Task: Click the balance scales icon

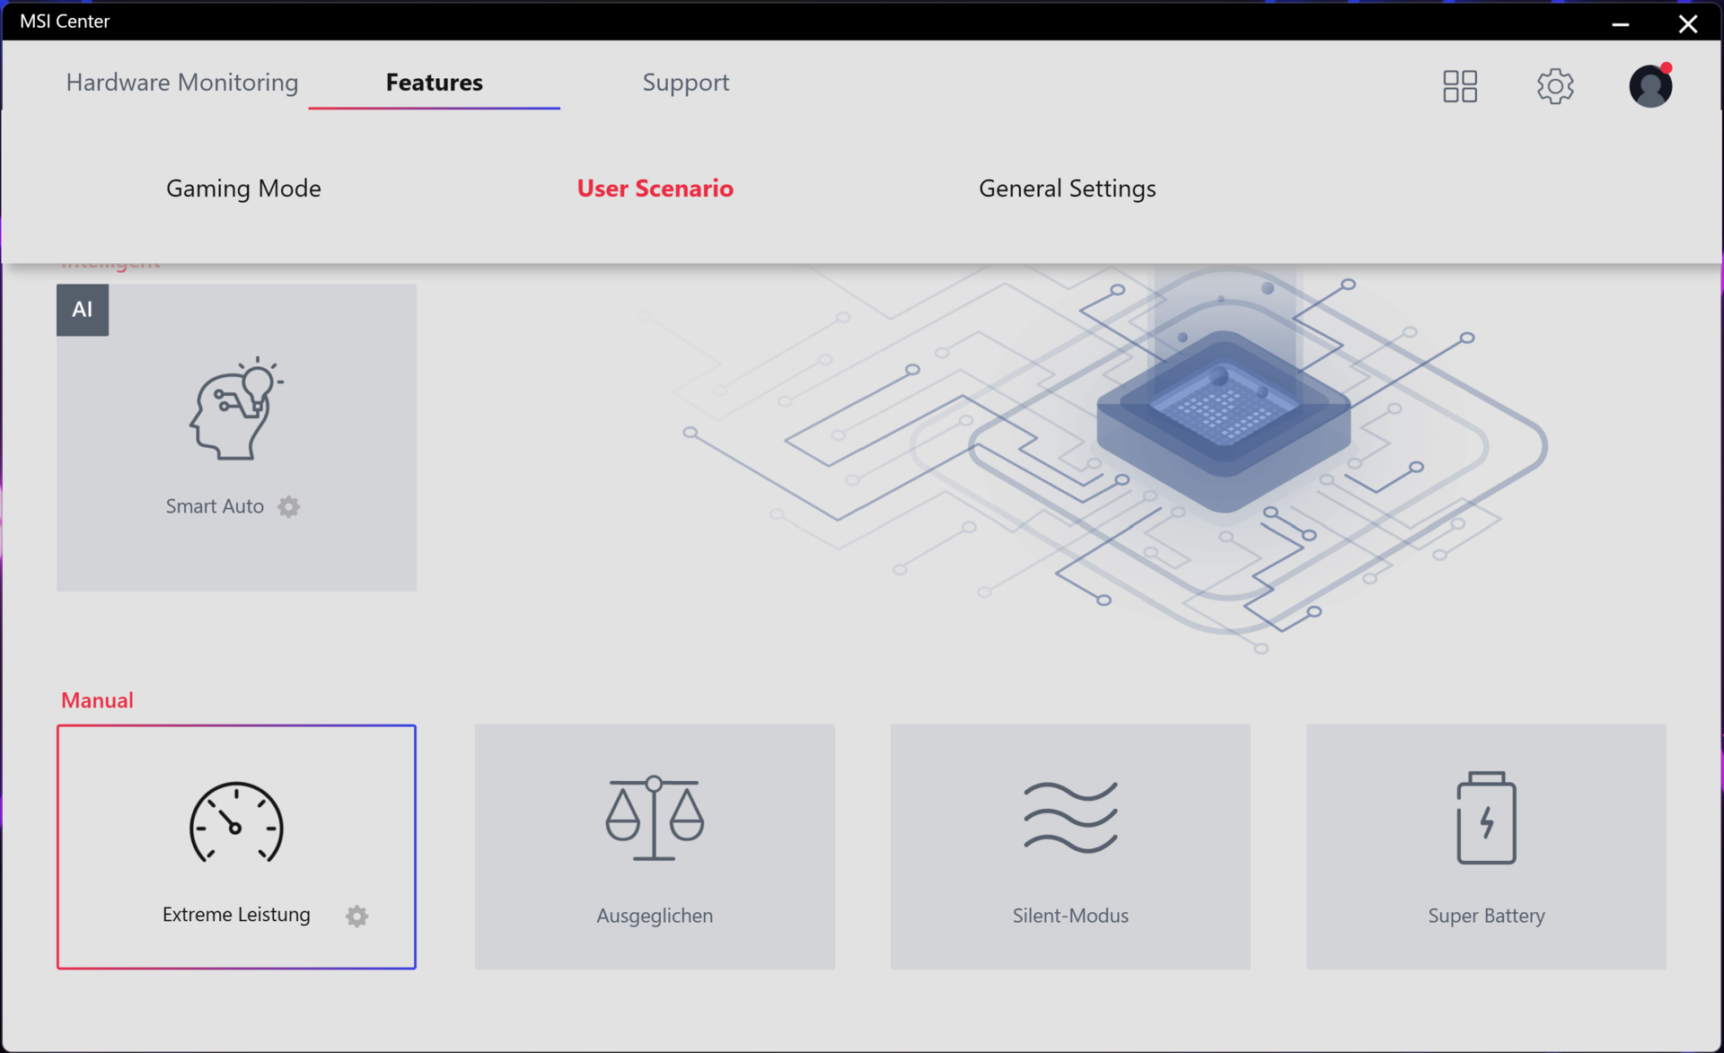Action: [655, 818]
